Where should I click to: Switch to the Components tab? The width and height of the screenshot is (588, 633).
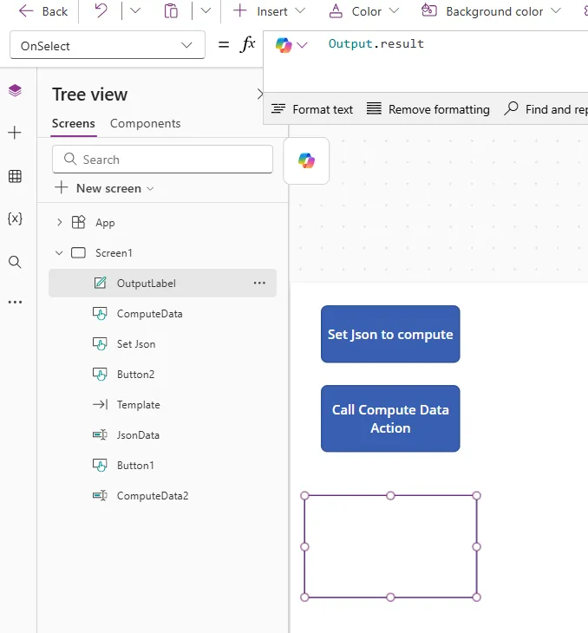(145, 123)
